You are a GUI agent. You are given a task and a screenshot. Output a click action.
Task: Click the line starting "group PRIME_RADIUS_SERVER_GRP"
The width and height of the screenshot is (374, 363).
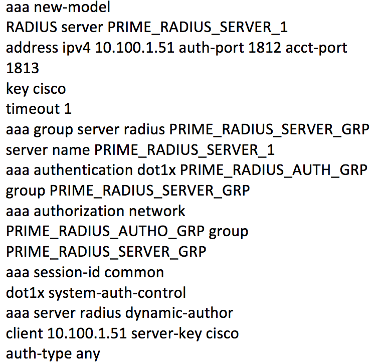click(128, 191)
